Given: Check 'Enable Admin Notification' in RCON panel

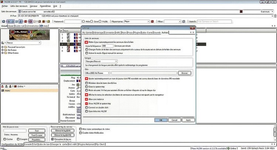Looking at the screenshot, I should [x=81, y=133].
